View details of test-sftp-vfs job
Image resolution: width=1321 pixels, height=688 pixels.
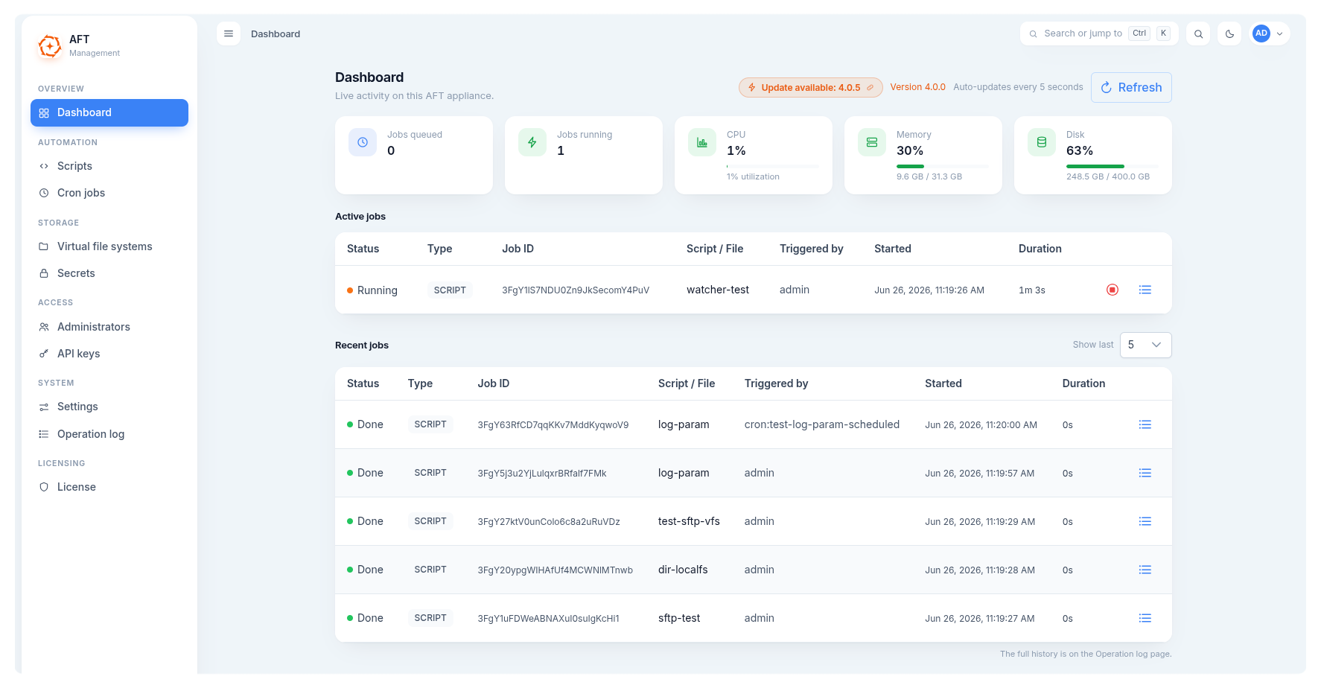(x=1145, y=521)
